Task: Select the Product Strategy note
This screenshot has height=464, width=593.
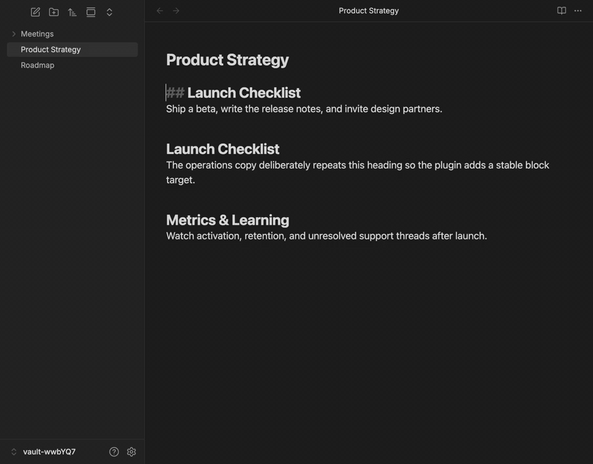Action: coord(72,49)
